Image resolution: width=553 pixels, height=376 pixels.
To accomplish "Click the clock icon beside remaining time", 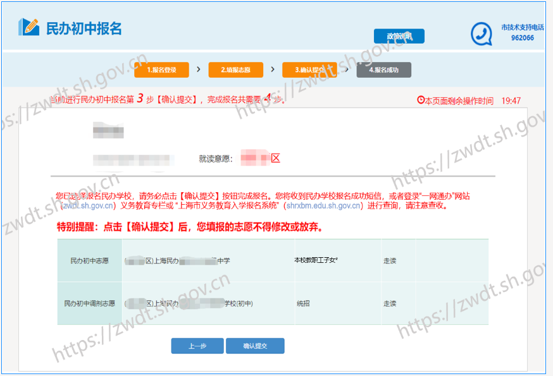I will point(420,100).
